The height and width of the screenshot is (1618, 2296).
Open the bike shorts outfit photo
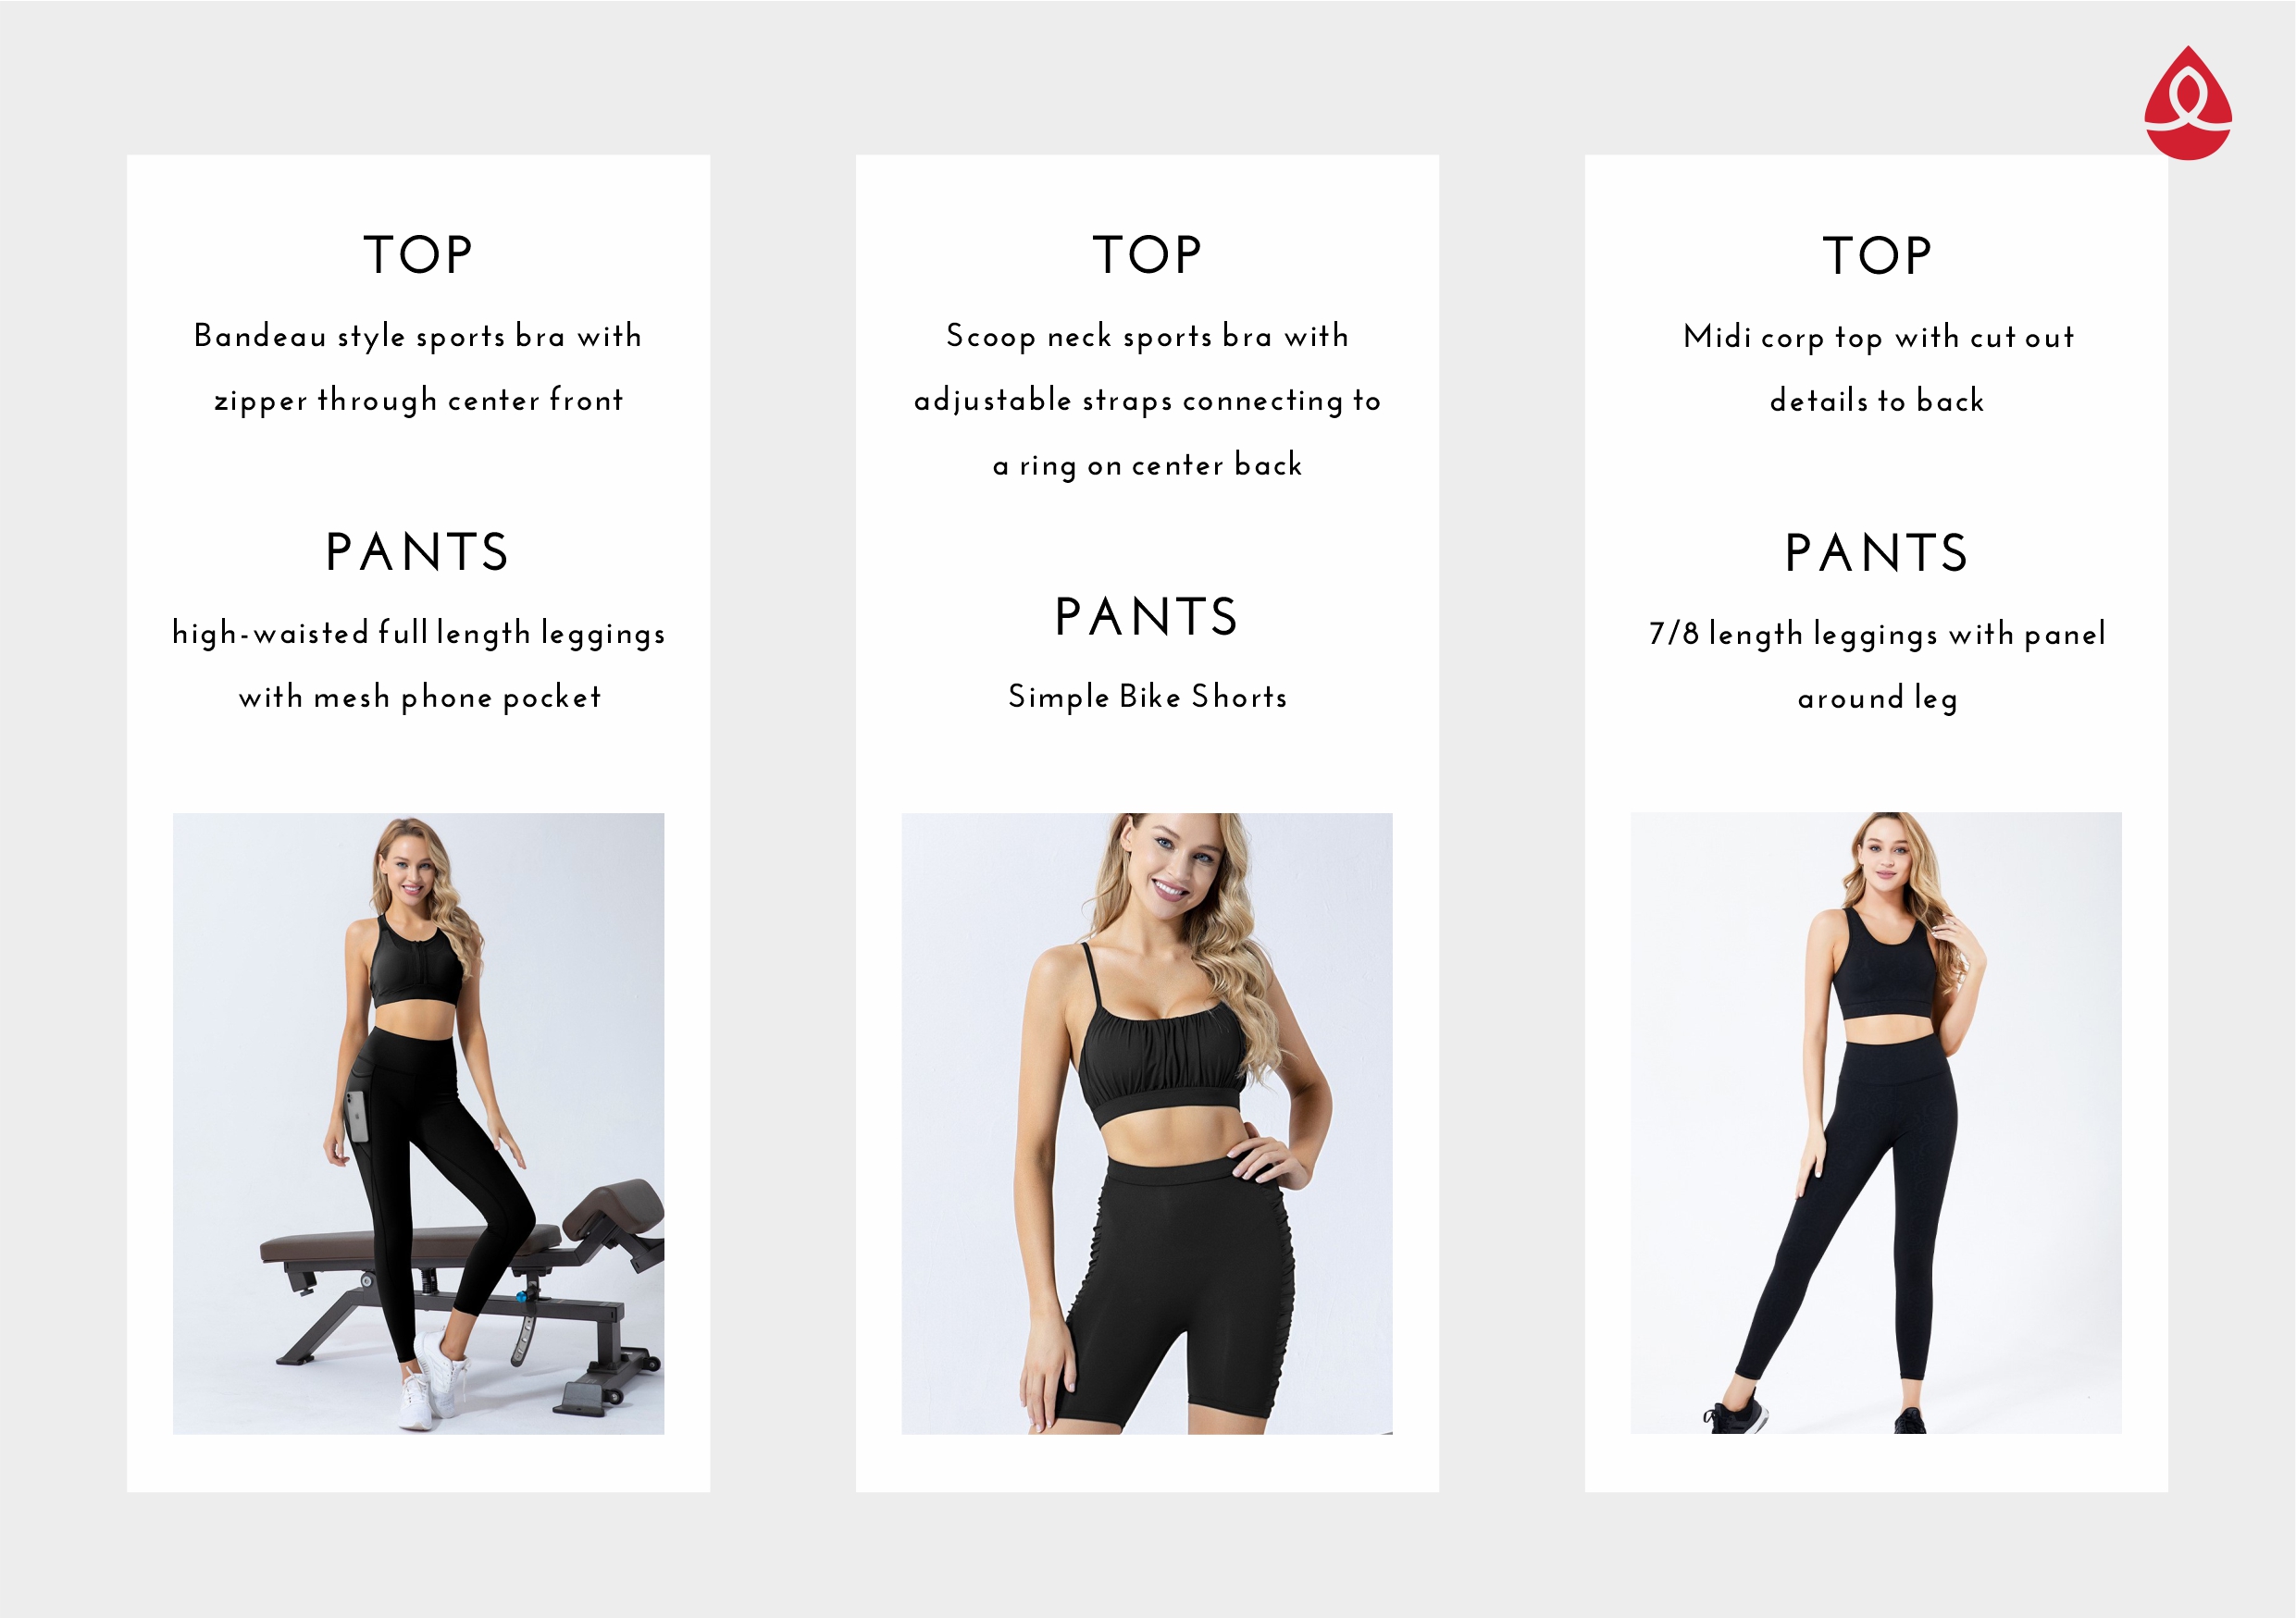[1147, 1123]
